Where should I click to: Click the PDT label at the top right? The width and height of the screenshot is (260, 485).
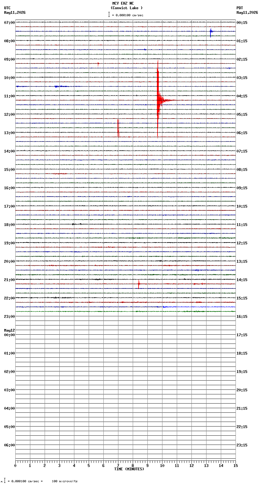click(240, 8)
